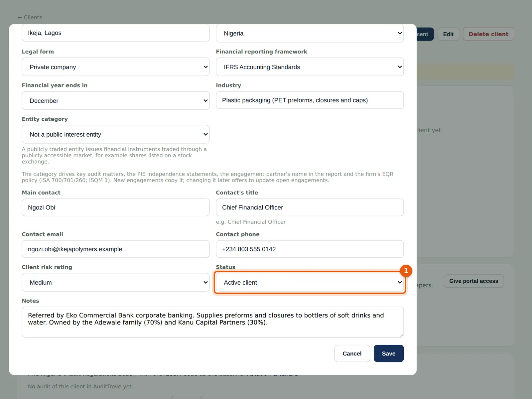The image size is (532, 399).
Task: Expand the Legal form dropdown
Action: (115, 67)
